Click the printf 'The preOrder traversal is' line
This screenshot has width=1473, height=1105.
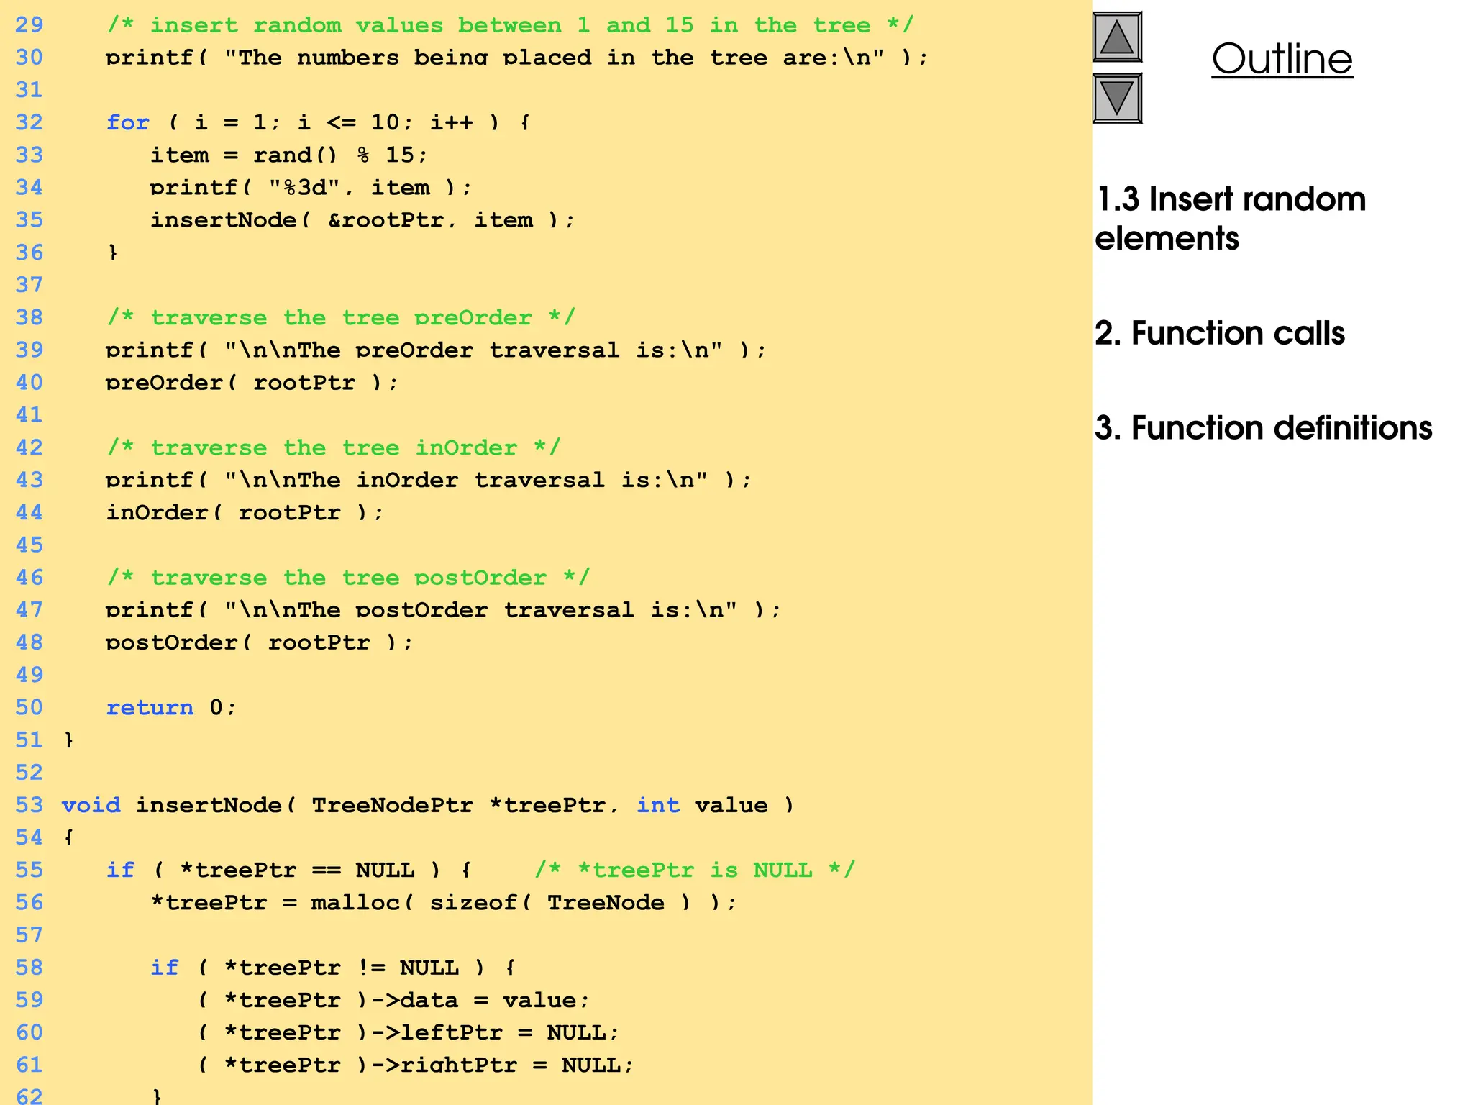(437, 350)
